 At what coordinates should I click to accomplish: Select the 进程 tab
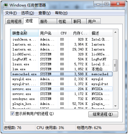[31, 21]
